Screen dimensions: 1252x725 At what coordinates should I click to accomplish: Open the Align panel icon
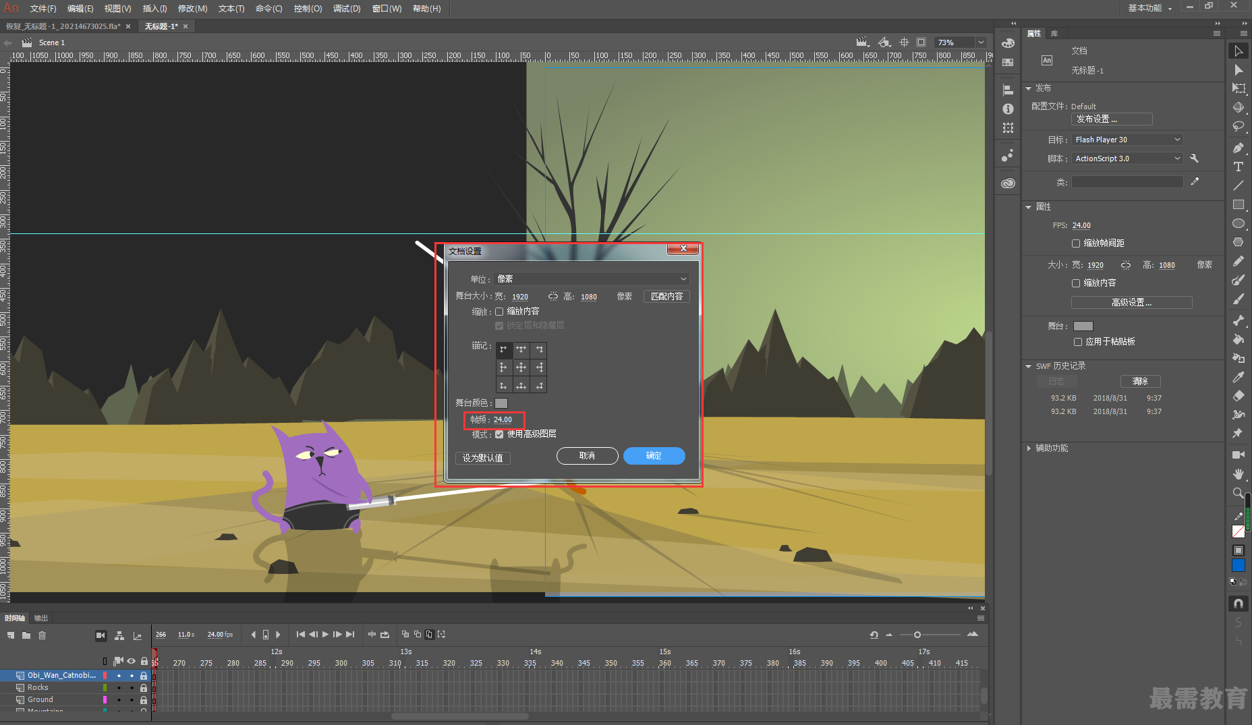pyautogui.click(x=1008, y=90)
